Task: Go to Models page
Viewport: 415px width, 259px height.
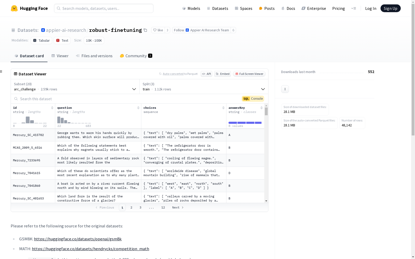Action: tap(191, 8)
